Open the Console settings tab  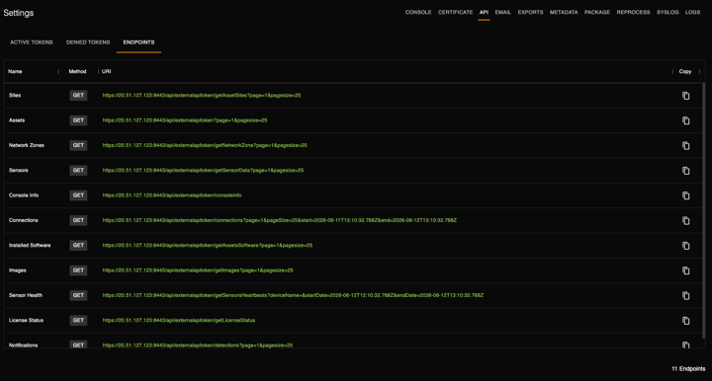tap(418, 12)
